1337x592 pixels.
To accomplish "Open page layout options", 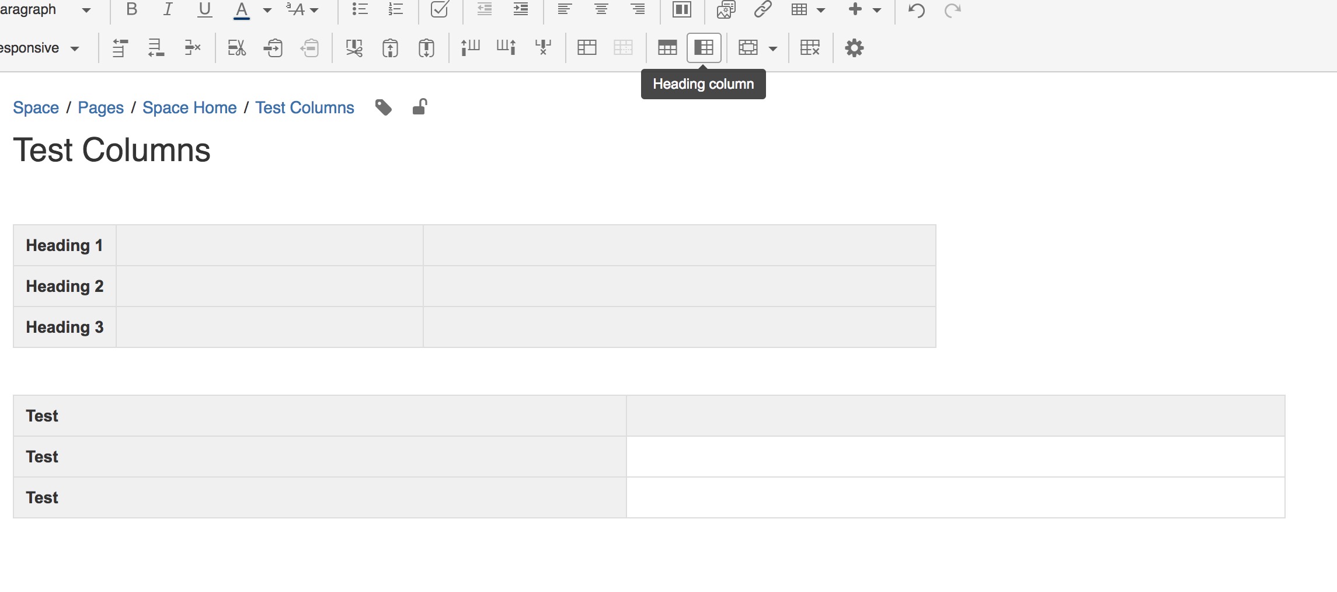I will click(x=681, y=9).
